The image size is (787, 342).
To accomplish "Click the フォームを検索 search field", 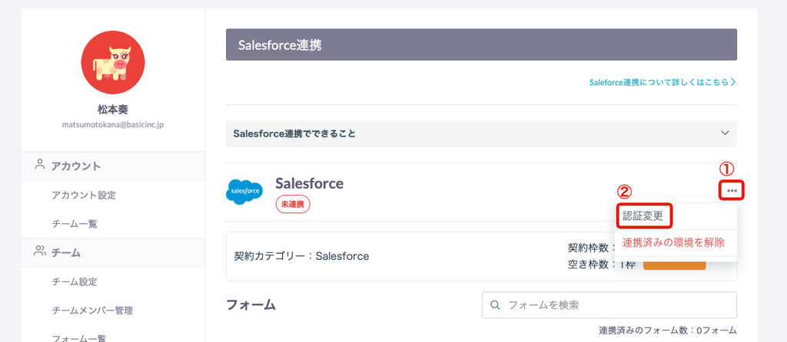I will (609, 305).
